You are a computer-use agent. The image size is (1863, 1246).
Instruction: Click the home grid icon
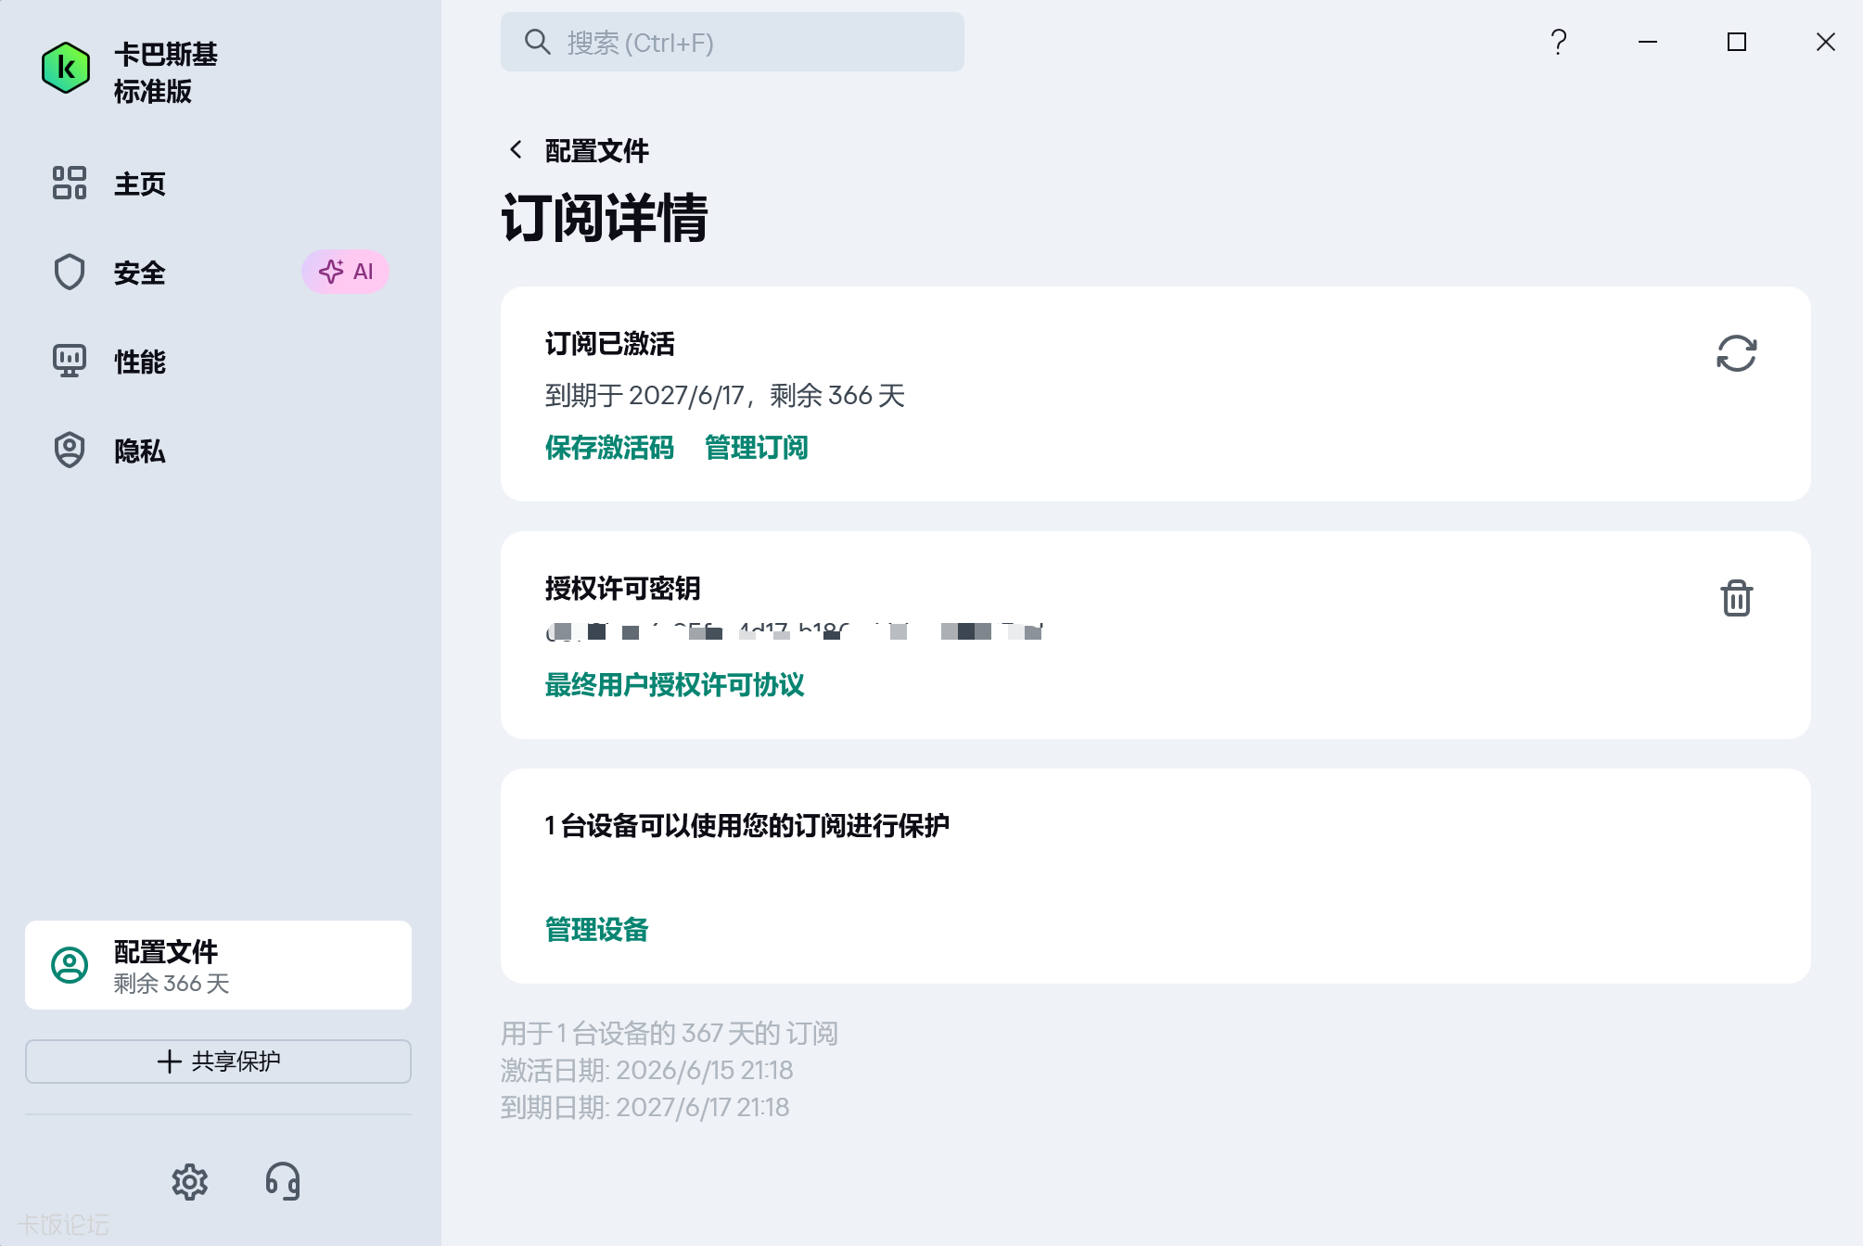[70, 184]
